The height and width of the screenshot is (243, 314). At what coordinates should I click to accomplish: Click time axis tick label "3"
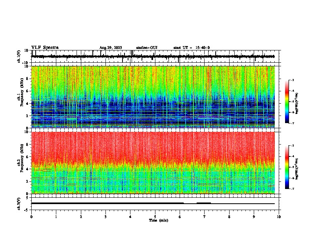[105, 217]
